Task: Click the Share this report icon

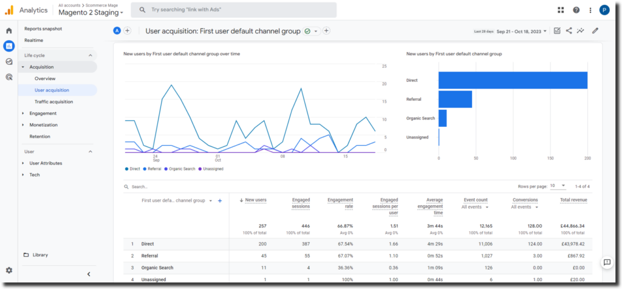Action: coord(569,30)
